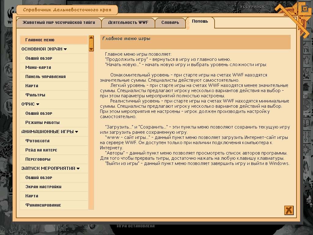Open the Экран настройки help topic

tap(54, 187)
